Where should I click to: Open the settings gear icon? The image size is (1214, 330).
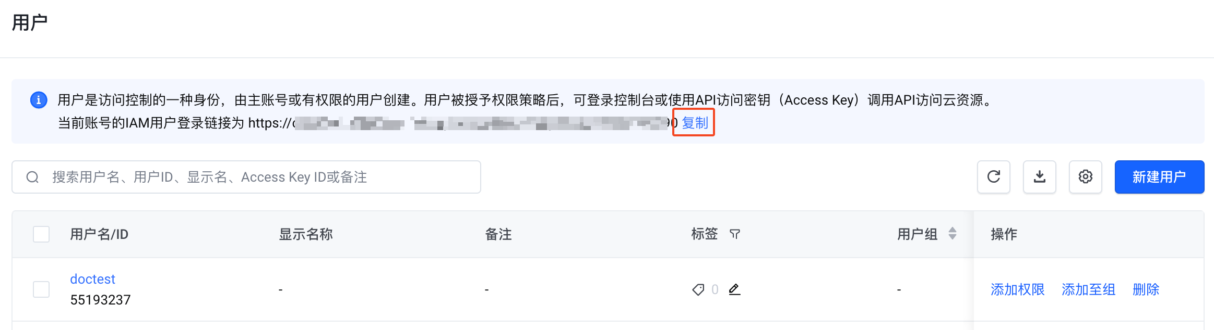(1085, 177)
